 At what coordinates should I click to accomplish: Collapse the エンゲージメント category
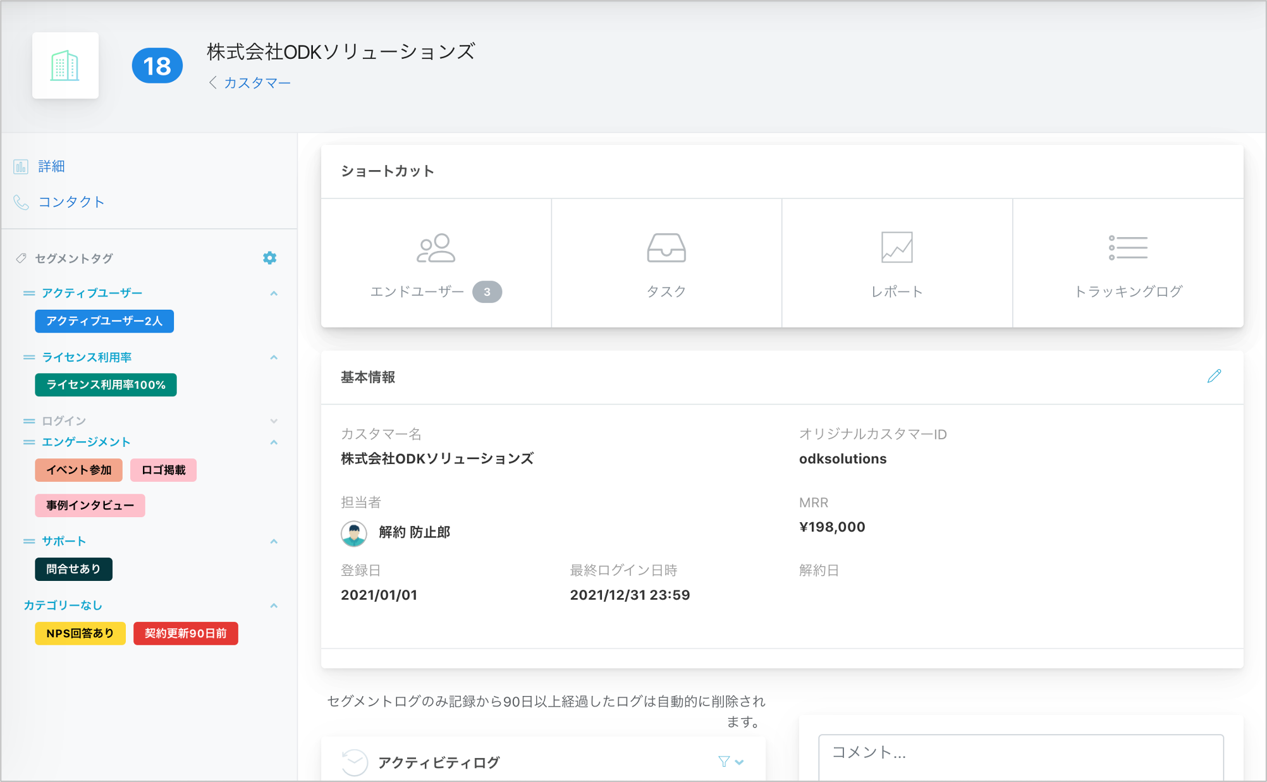(274, 442)
